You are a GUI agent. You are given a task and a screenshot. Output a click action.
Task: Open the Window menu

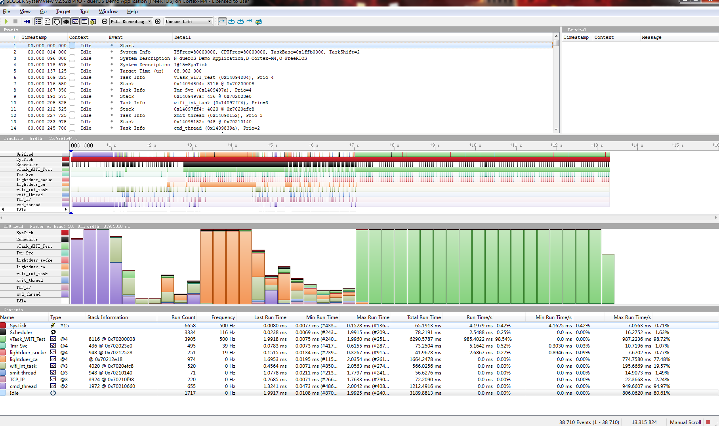click(108, 11)
